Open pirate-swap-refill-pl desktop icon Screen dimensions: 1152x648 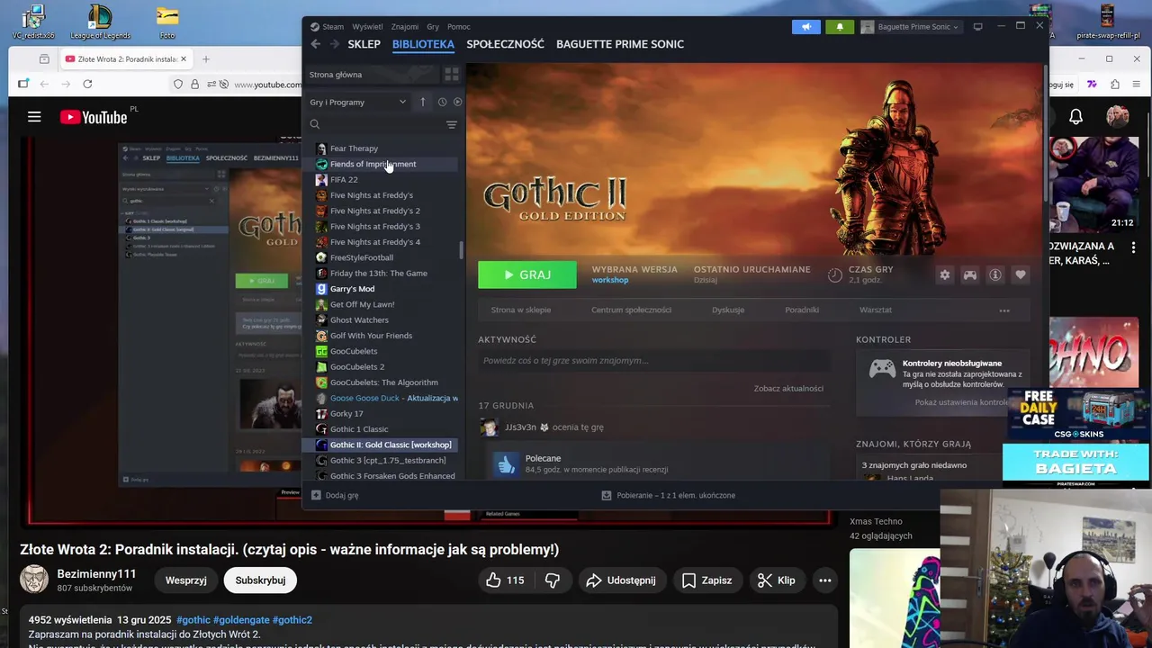coord(1108,22)
